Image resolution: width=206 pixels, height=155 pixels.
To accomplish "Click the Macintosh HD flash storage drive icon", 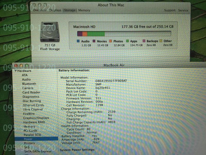I will click(x=50, y=32).
